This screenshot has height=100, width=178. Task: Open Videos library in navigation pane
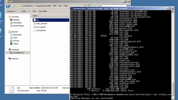16,44
